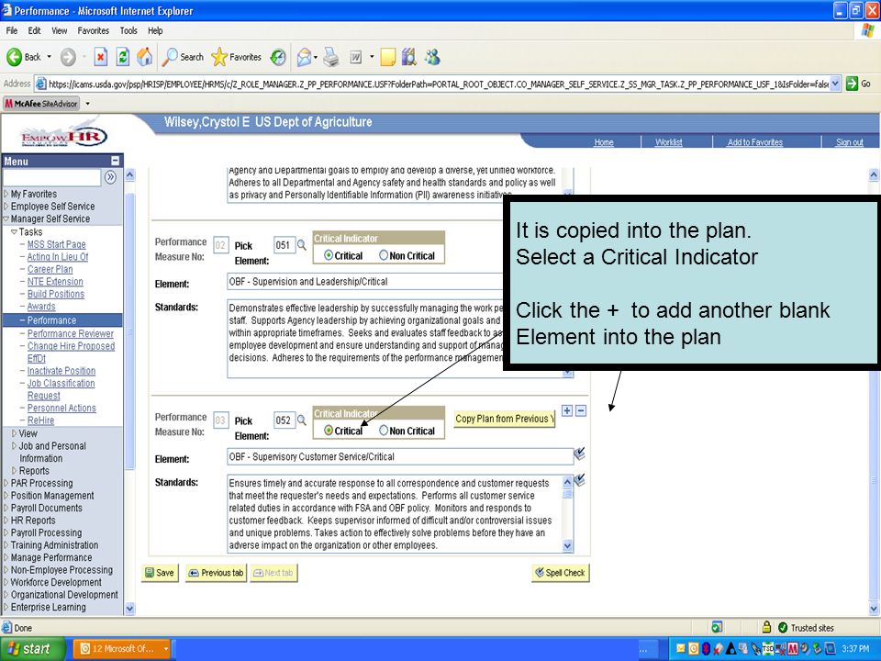Open the Add to Favorites link
881x661 pixels.
(x=754, y=142)
